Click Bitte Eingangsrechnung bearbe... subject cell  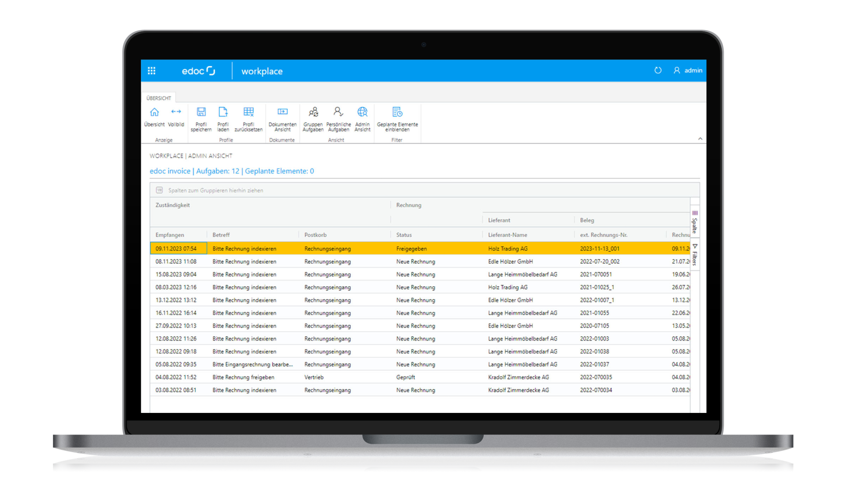click(253, 364)
